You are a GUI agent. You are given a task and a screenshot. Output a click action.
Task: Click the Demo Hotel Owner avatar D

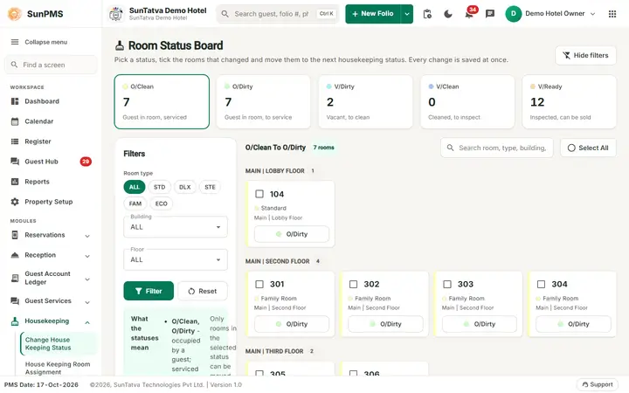click(513, 14)
